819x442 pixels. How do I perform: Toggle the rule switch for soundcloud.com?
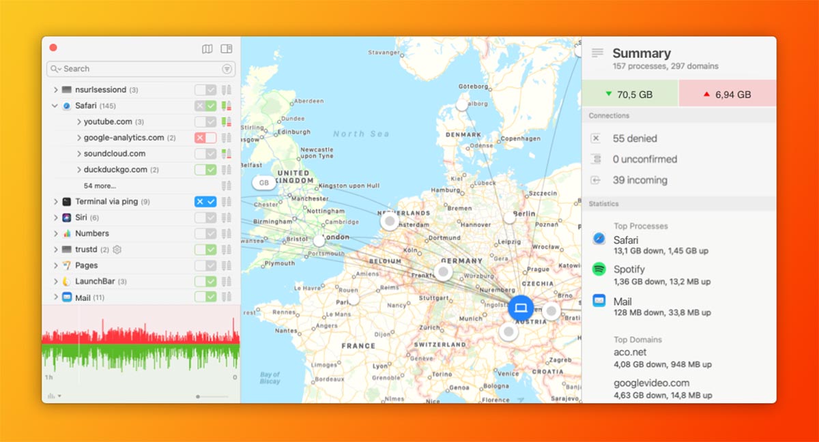[205, 153]
